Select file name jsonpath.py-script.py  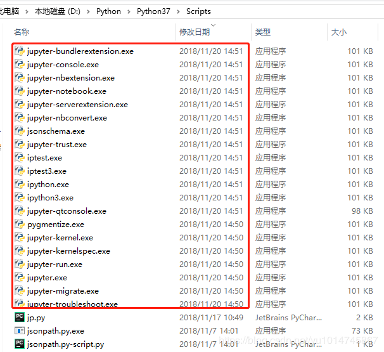[66, 344]
